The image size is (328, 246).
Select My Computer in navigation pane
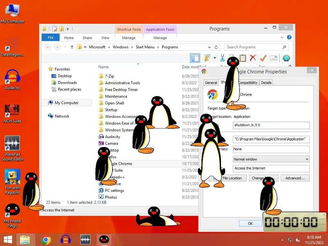tap(67, 103)
